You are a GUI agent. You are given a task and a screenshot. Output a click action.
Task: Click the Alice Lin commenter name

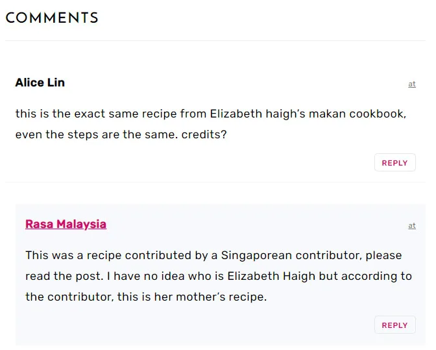click(x=40, y=82)
